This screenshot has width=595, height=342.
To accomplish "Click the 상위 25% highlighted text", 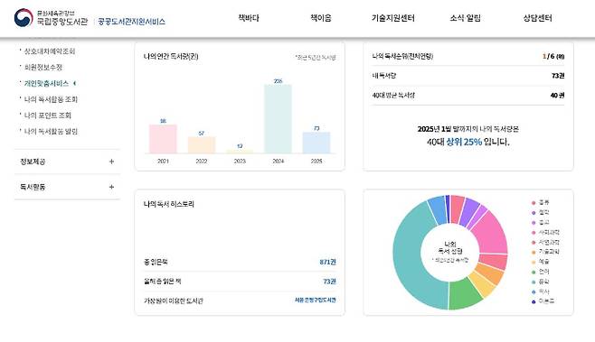I will click(x=464, y=142).
